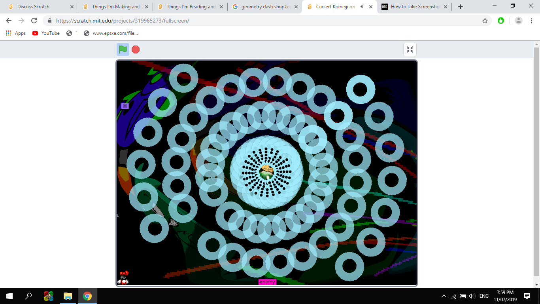The image size is (540, 304).
Task: Open File Explorer from the taskbar
Action: pos(68,296)
